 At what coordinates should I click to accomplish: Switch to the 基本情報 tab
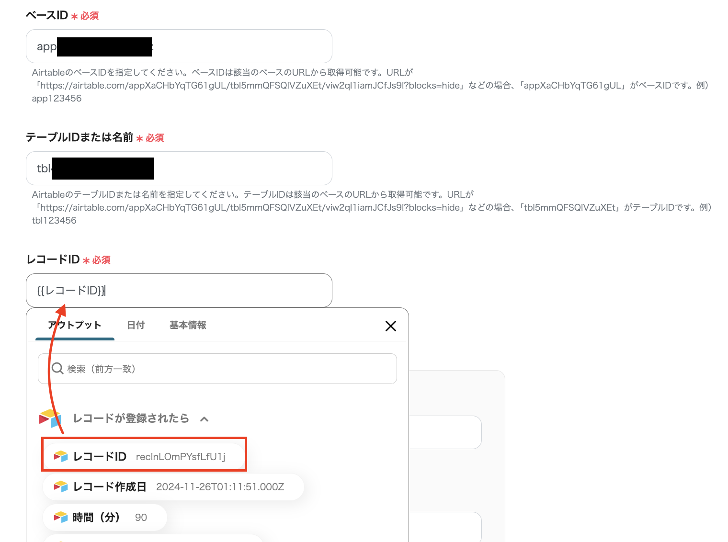click(187, 325)
